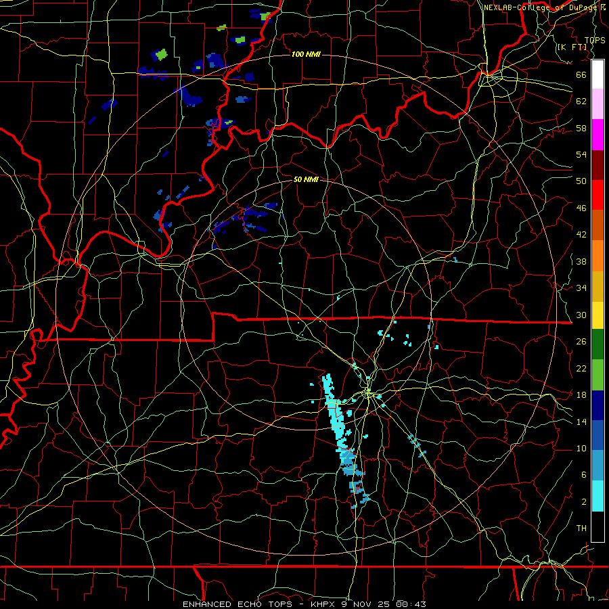Select the "58" scale label

coord(581,128)
